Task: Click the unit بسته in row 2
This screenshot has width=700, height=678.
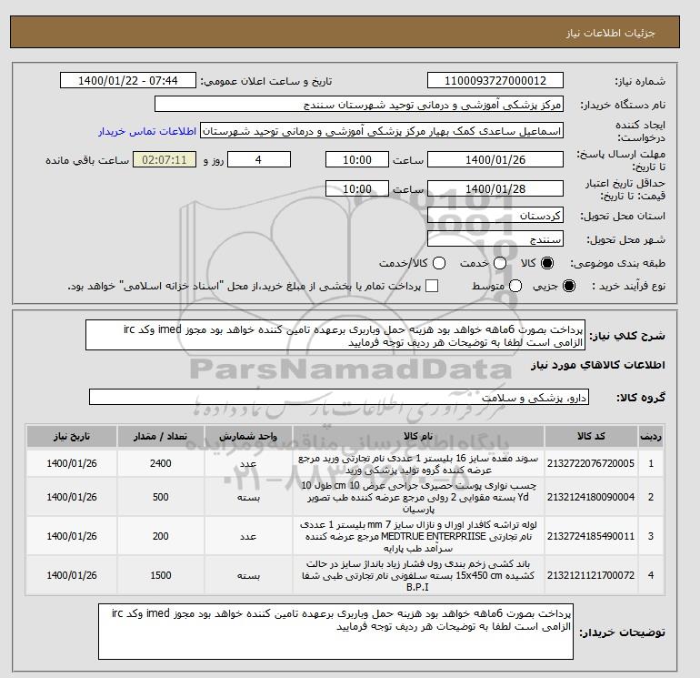Action: click(x=248, y=498)
